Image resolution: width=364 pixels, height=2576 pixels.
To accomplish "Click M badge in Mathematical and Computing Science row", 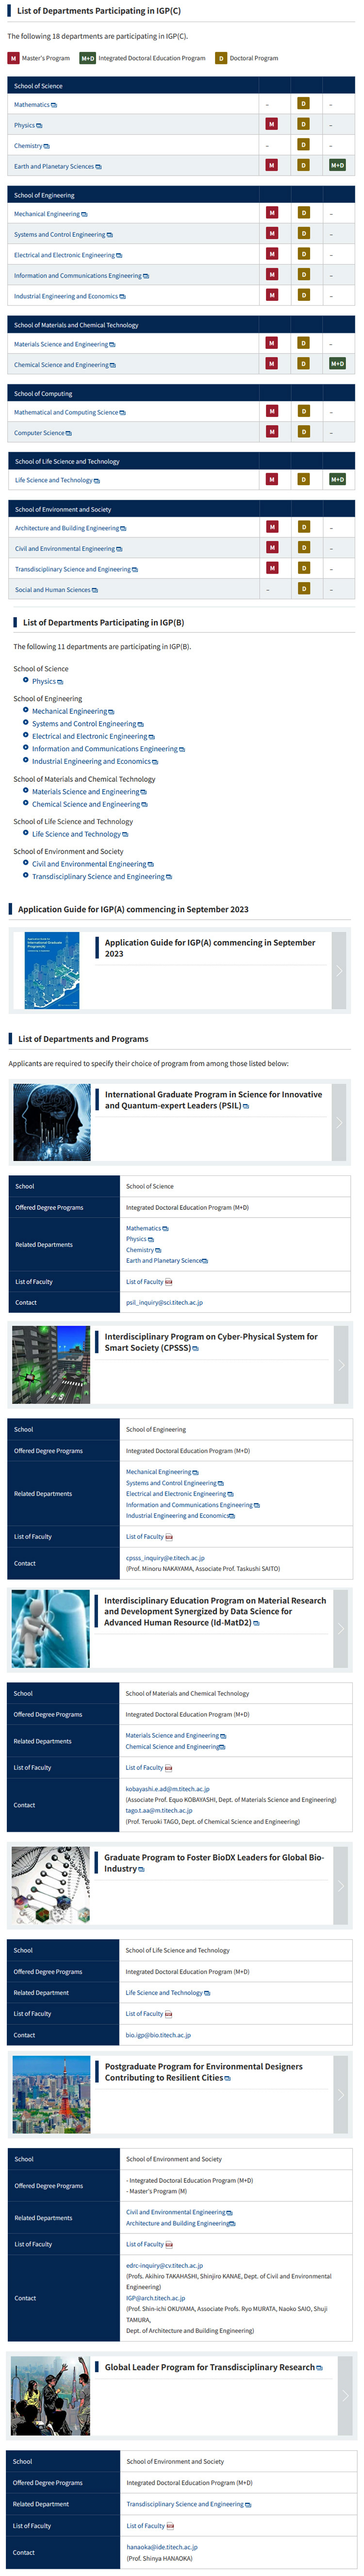I will coord(271,412).
